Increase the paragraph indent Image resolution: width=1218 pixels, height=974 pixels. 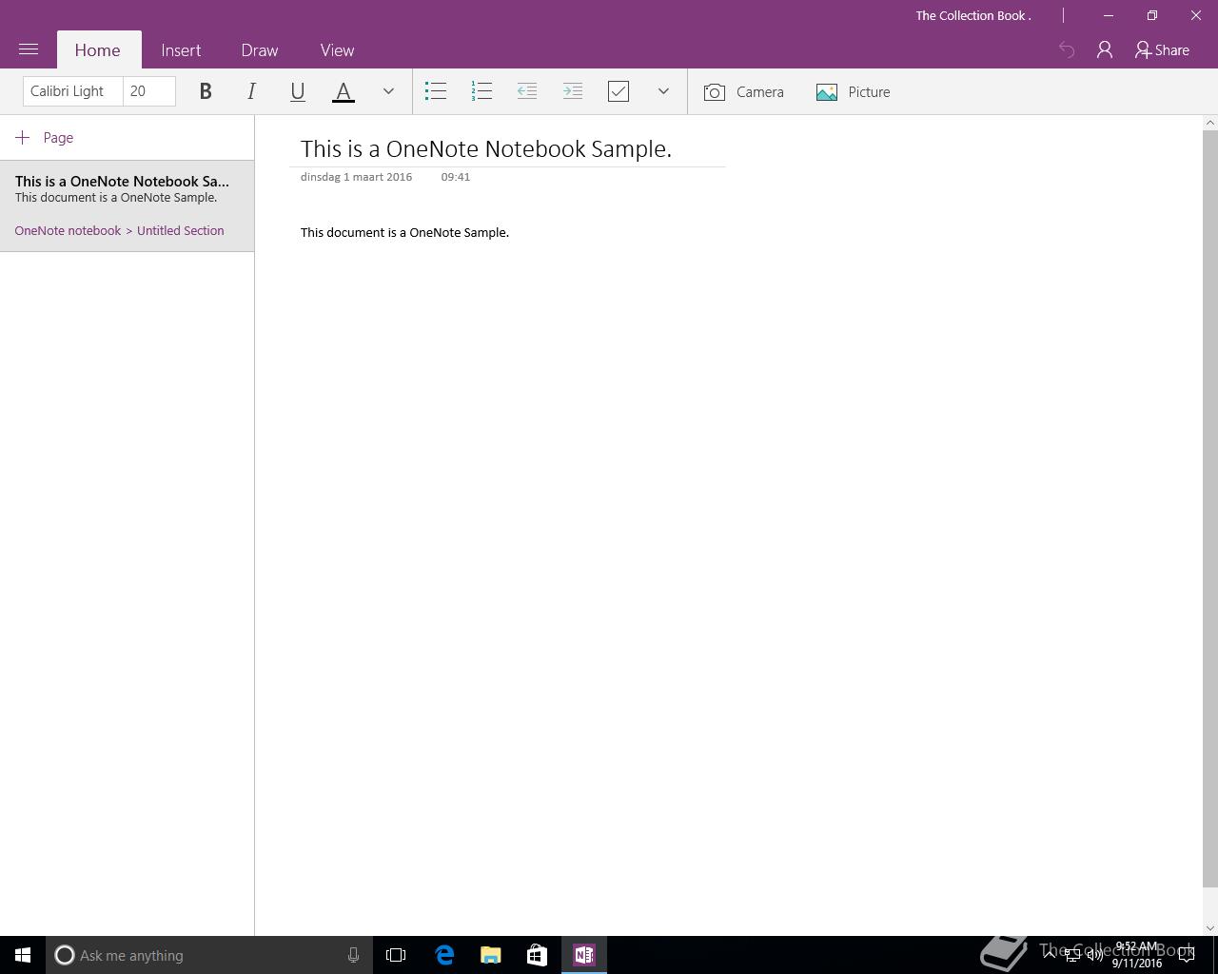[x=573, y=91]
